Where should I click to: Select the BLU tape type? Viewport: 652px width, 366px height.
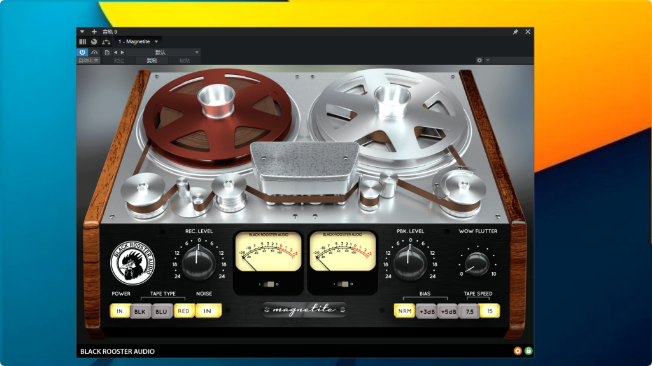(x=161, y=311)
